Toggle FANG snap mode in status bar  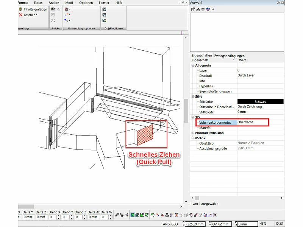(x=166, y=224)
